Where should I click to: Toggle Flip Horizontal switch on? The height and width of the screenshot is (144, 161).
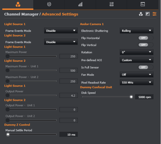146,38
